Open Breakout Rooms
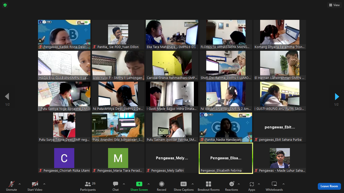This screenshot has width=344, height=193. point(209,186)
